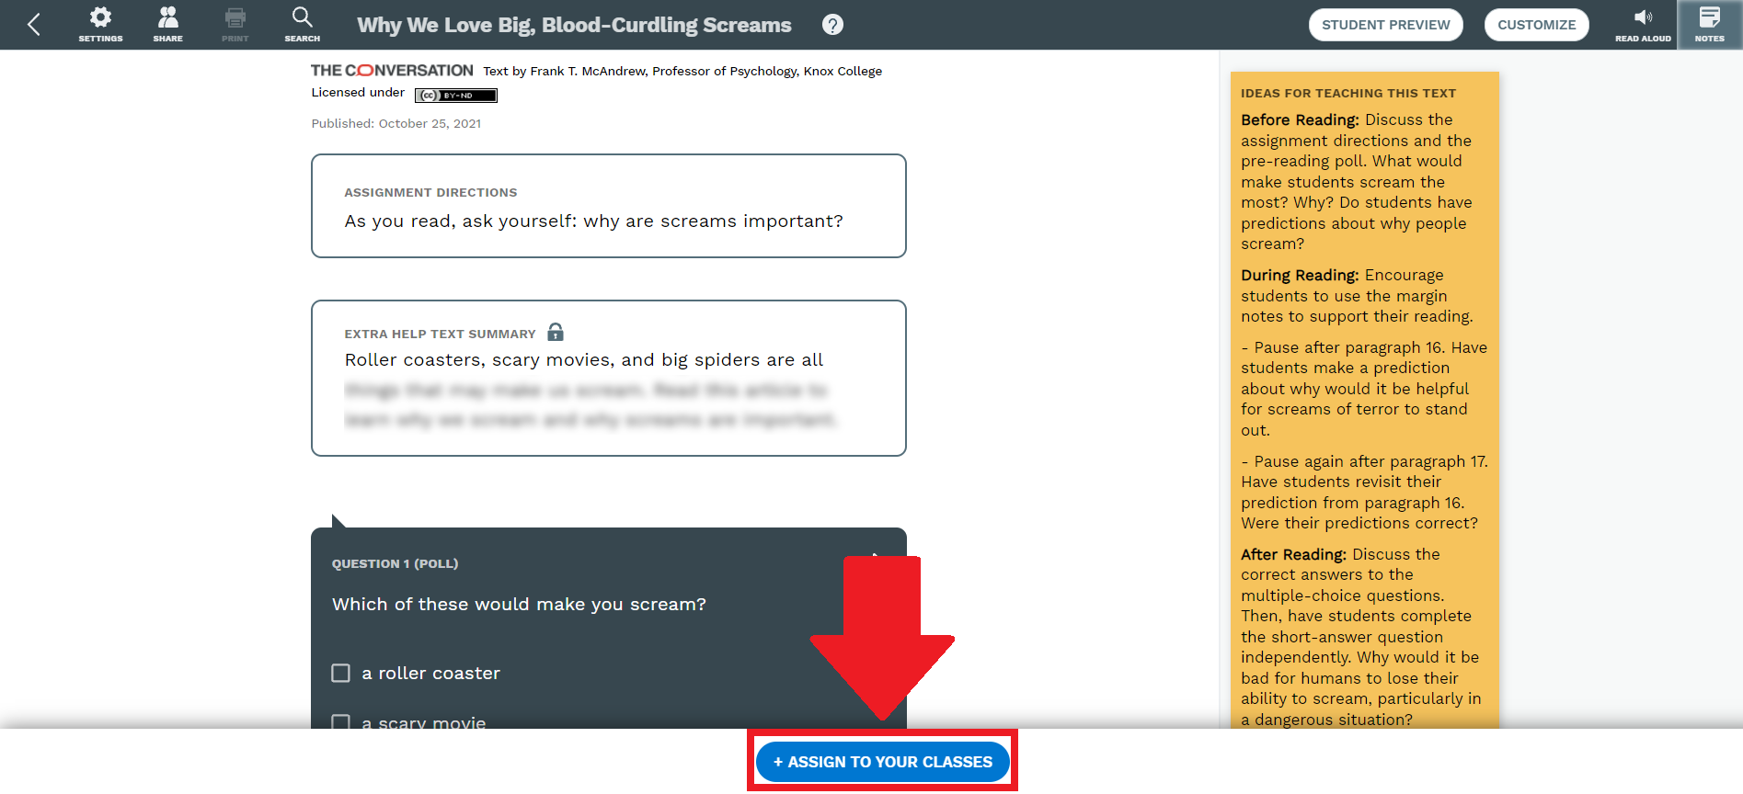This screenshot has height=794, width=1743.
Task: Check the 'a roller coaster' option
Action: (341, 673)
